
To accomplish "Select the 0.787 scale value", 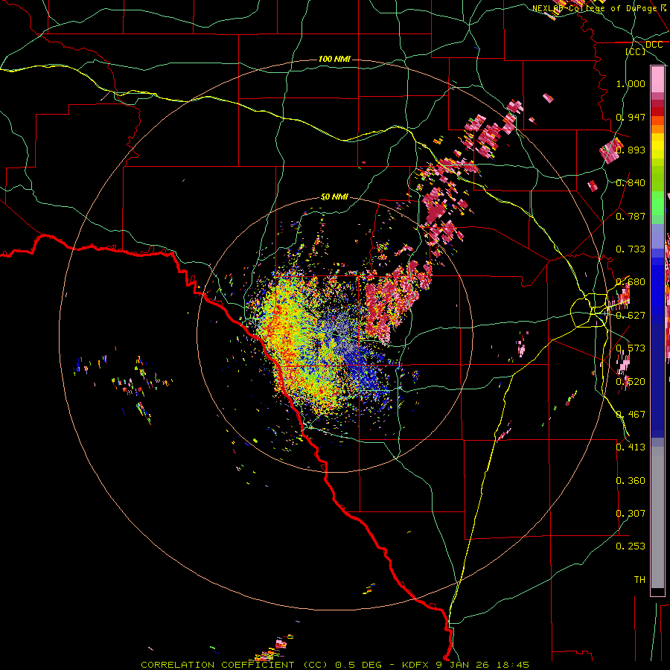I will (x=631, y=216).
